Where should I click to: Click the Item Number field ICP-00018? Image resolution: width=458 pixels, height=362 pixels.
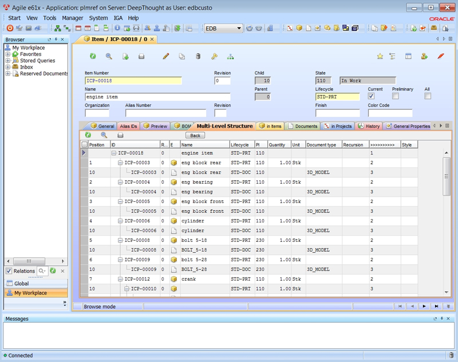(x=133, y=81)
